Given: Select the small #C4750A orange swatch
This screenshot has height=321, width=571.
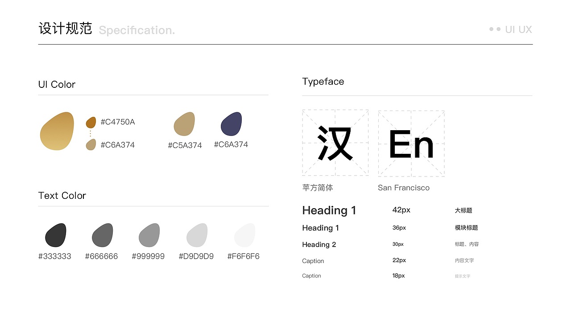Looking at the screenshot, I should (x=91, y=122).
